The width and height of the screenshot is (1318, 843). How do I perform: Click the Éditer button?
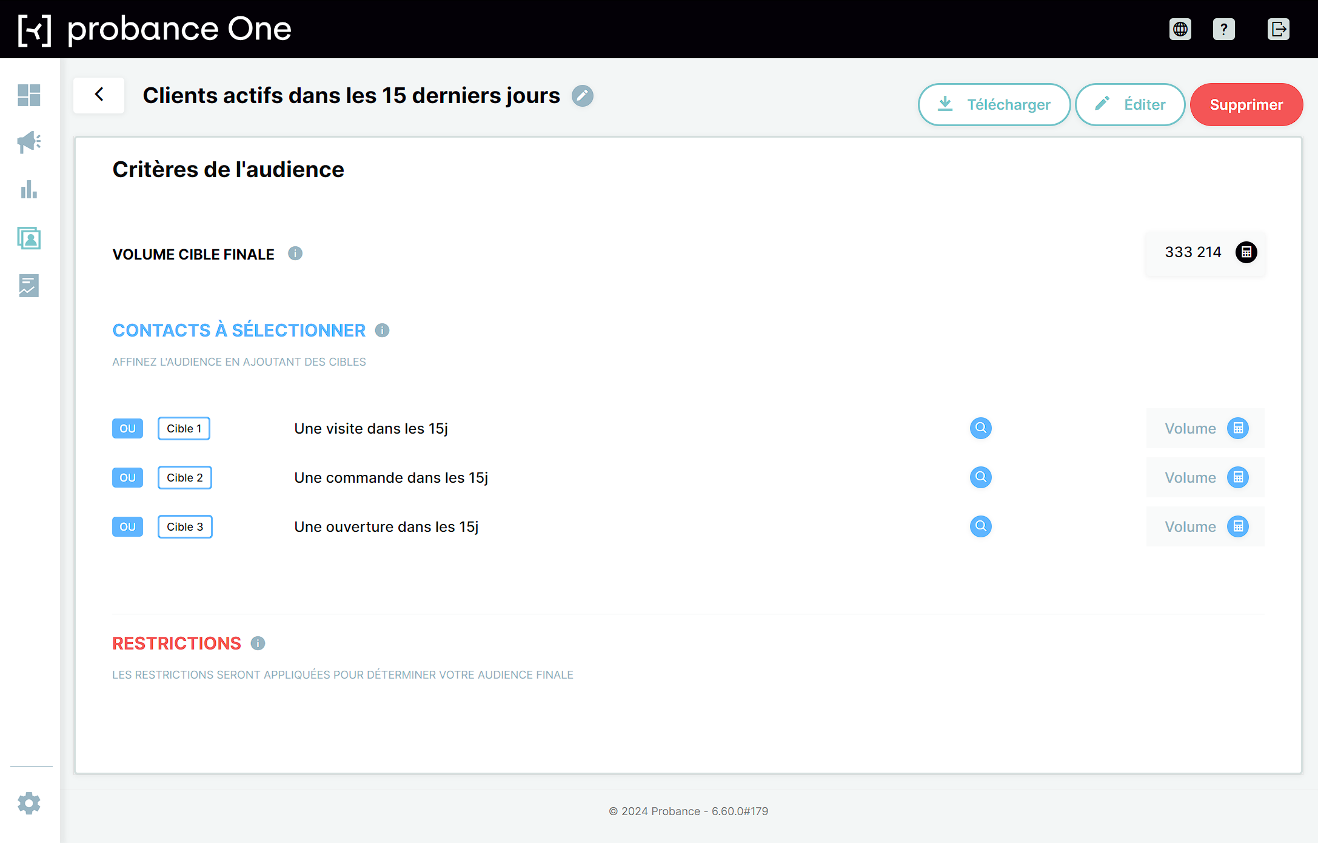click(x=1130, y=104)
